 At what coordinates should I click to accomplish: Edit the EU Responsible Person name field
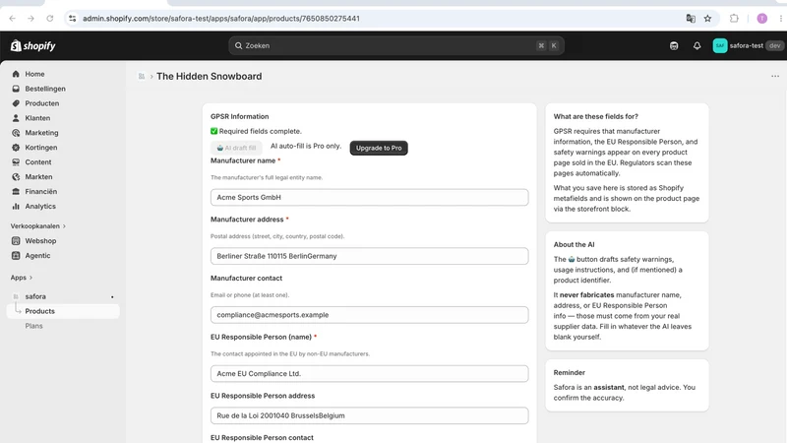(370, 374)
